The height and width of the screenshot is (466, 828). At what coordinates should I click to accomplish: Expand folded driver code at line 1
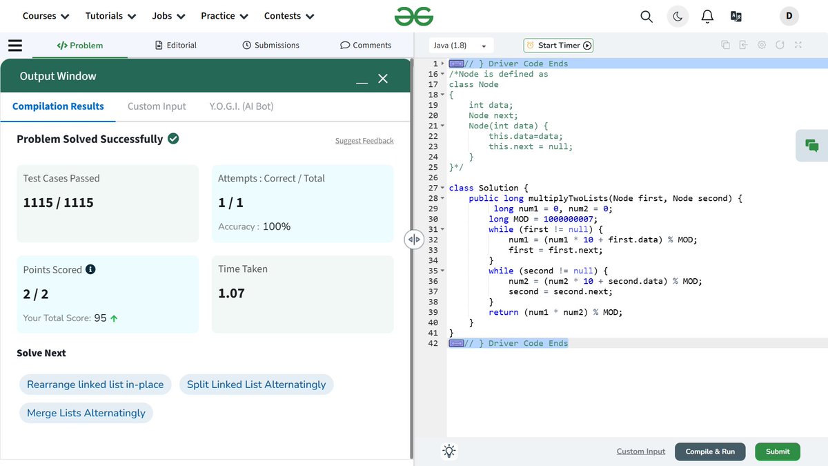point(443,64)
